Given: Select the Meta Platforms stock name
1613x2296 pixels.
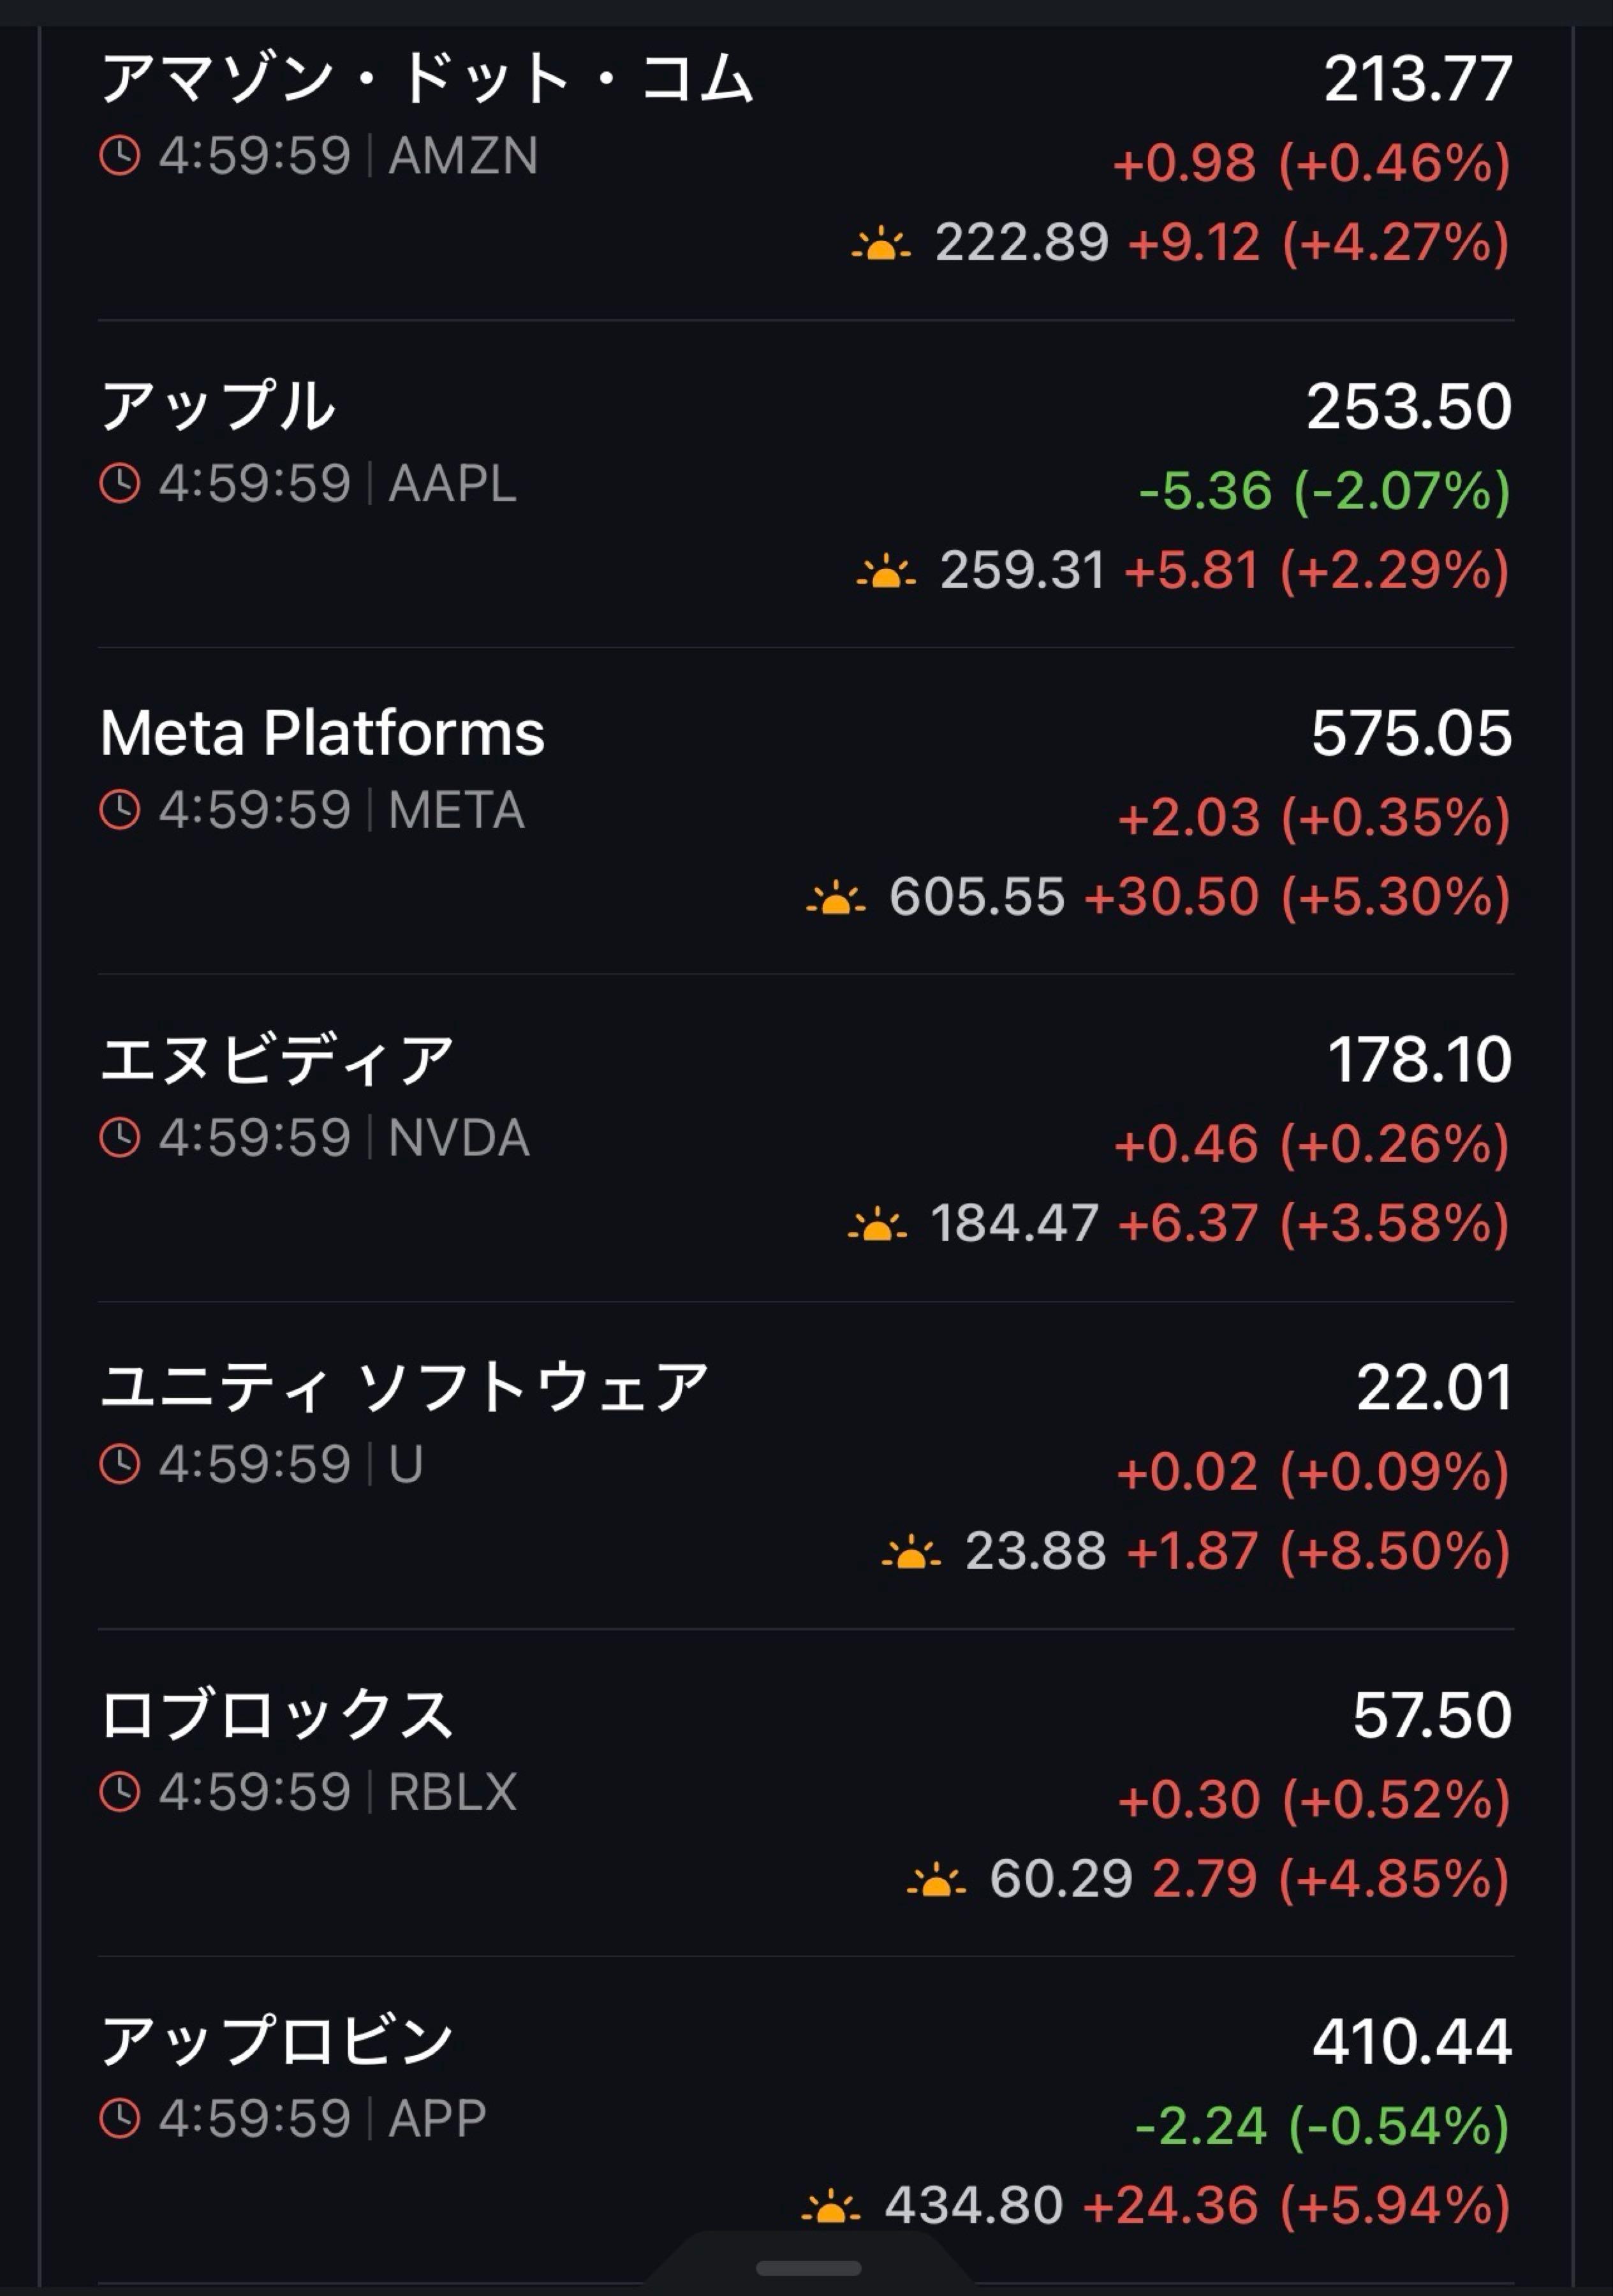Looking at the screenshot, I should (x=322, y=733).
